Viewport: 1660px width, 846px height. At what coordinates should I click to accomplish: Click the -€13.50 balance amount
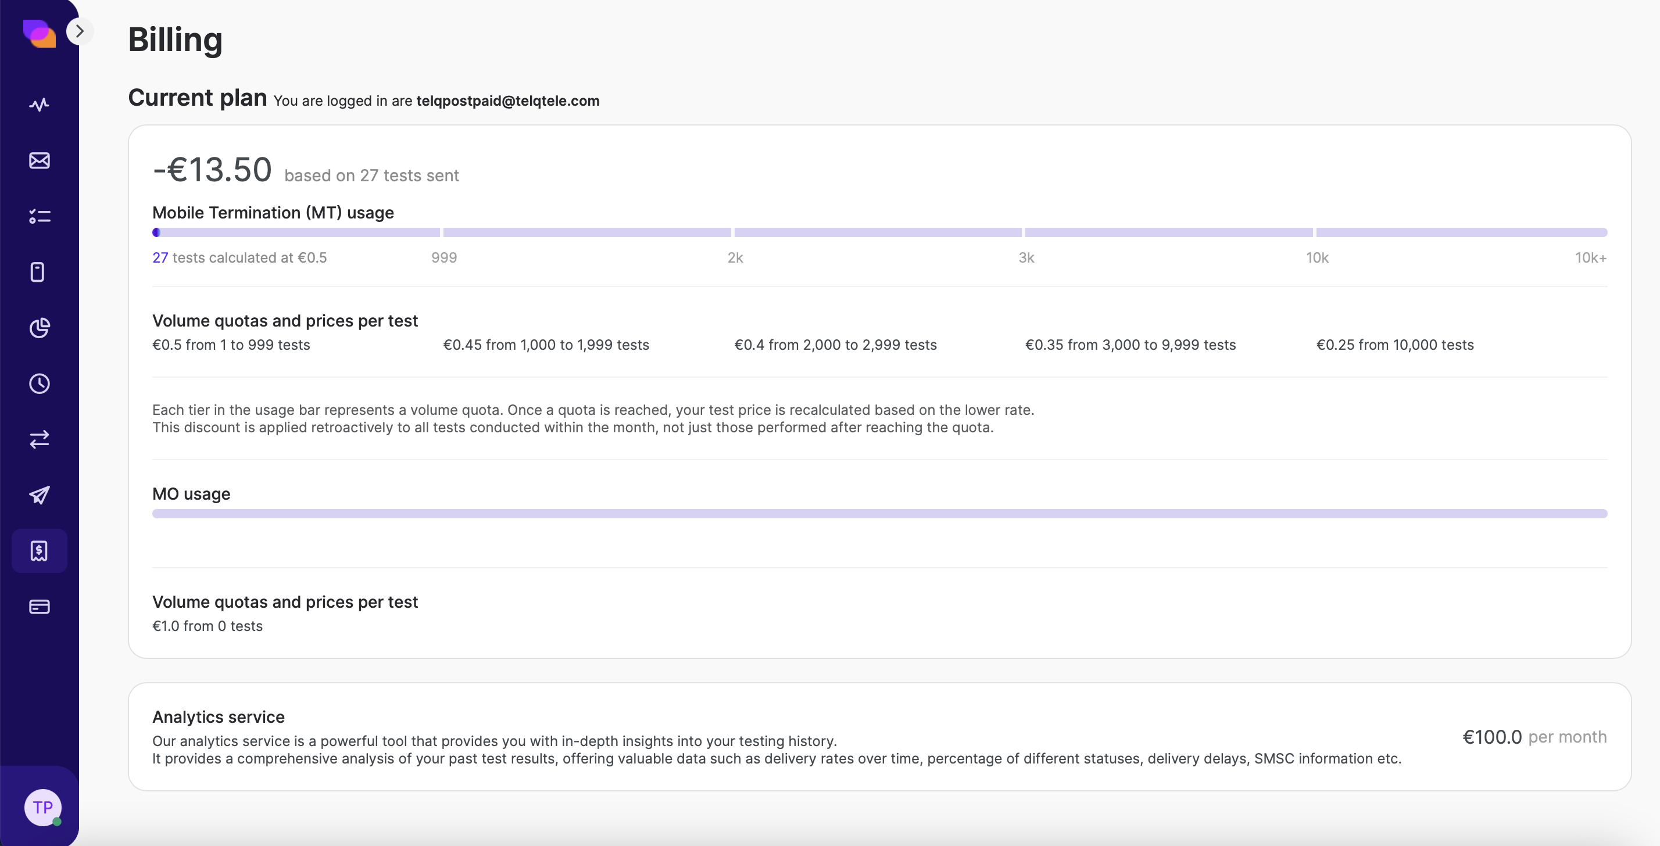point(212,170)
